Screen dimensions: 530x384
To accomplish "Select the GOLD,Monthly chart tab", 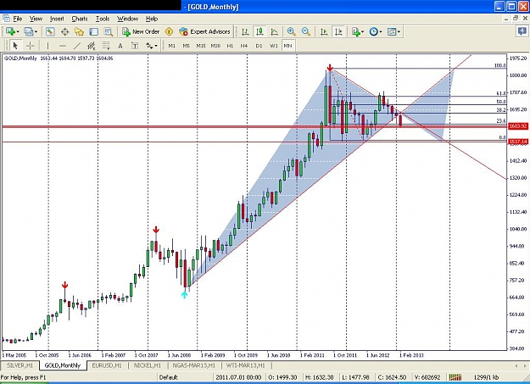I will 63,365.
